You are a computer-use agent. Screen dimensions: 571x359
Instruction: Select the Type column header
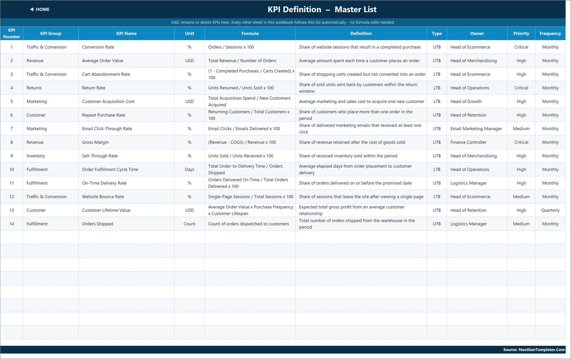[x=436, y=34]
